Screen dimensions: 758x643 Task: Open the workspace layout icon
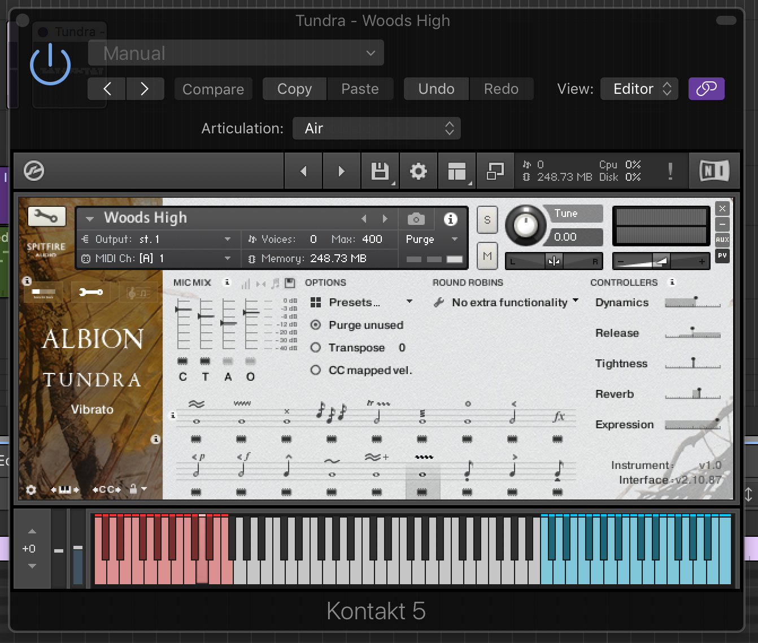(x=456, y=171)
